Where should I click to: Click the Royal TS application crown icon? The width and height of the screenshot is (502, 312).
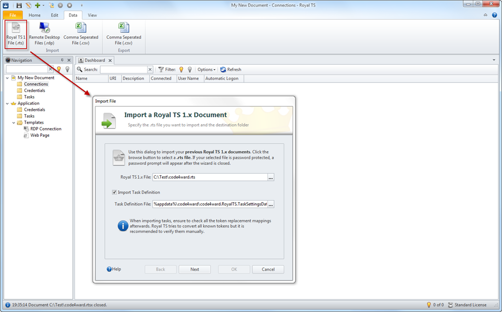(6, 5)
